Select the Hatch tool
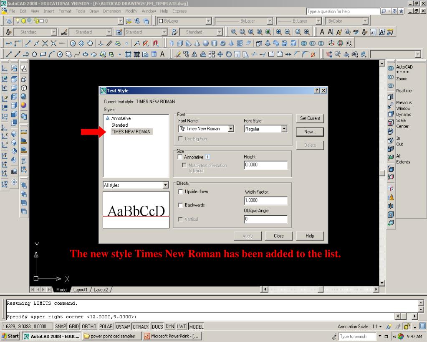427x342 pixels. 128,54
